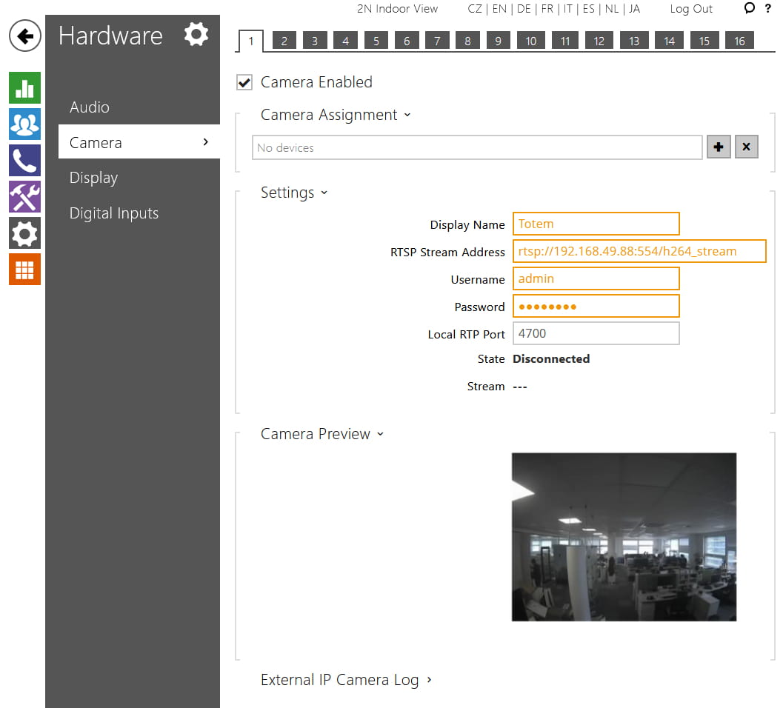The height and width of the screenshot is (708, 783).
Task: Click the X button to remove device
Action: (x=747, y=147)
